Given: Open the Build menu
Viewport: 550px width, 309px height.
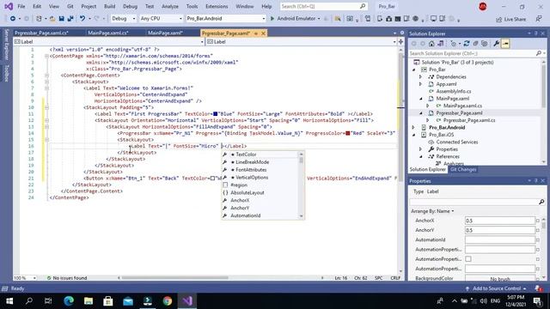Looking at the screenshot, I should [x=109, y=6].
